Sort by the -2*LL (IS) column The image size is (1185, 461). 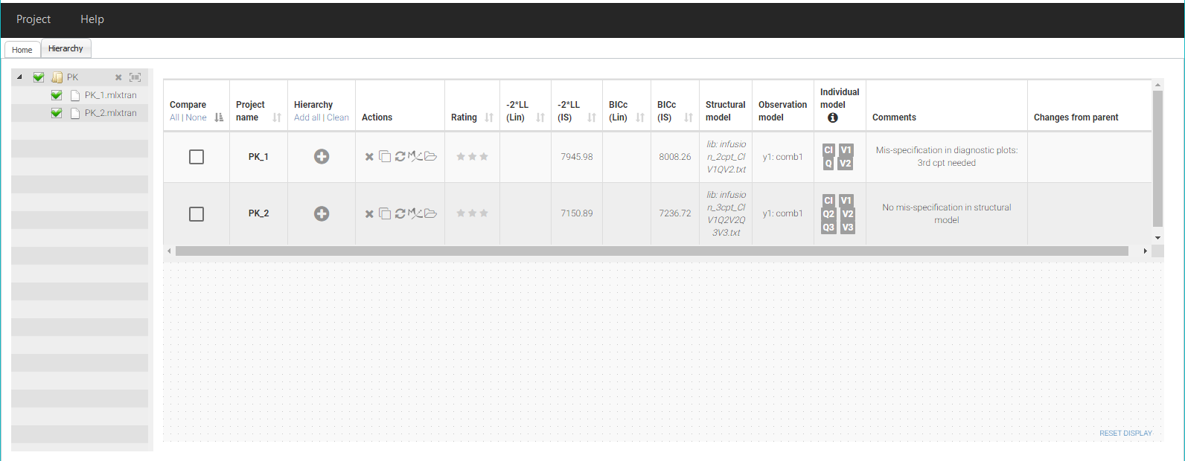point(592,117)
